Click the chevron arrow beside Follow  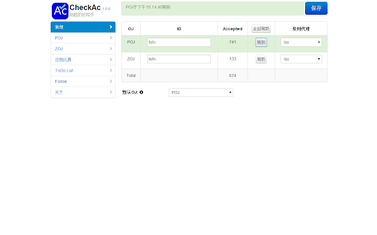coord(111,81)
